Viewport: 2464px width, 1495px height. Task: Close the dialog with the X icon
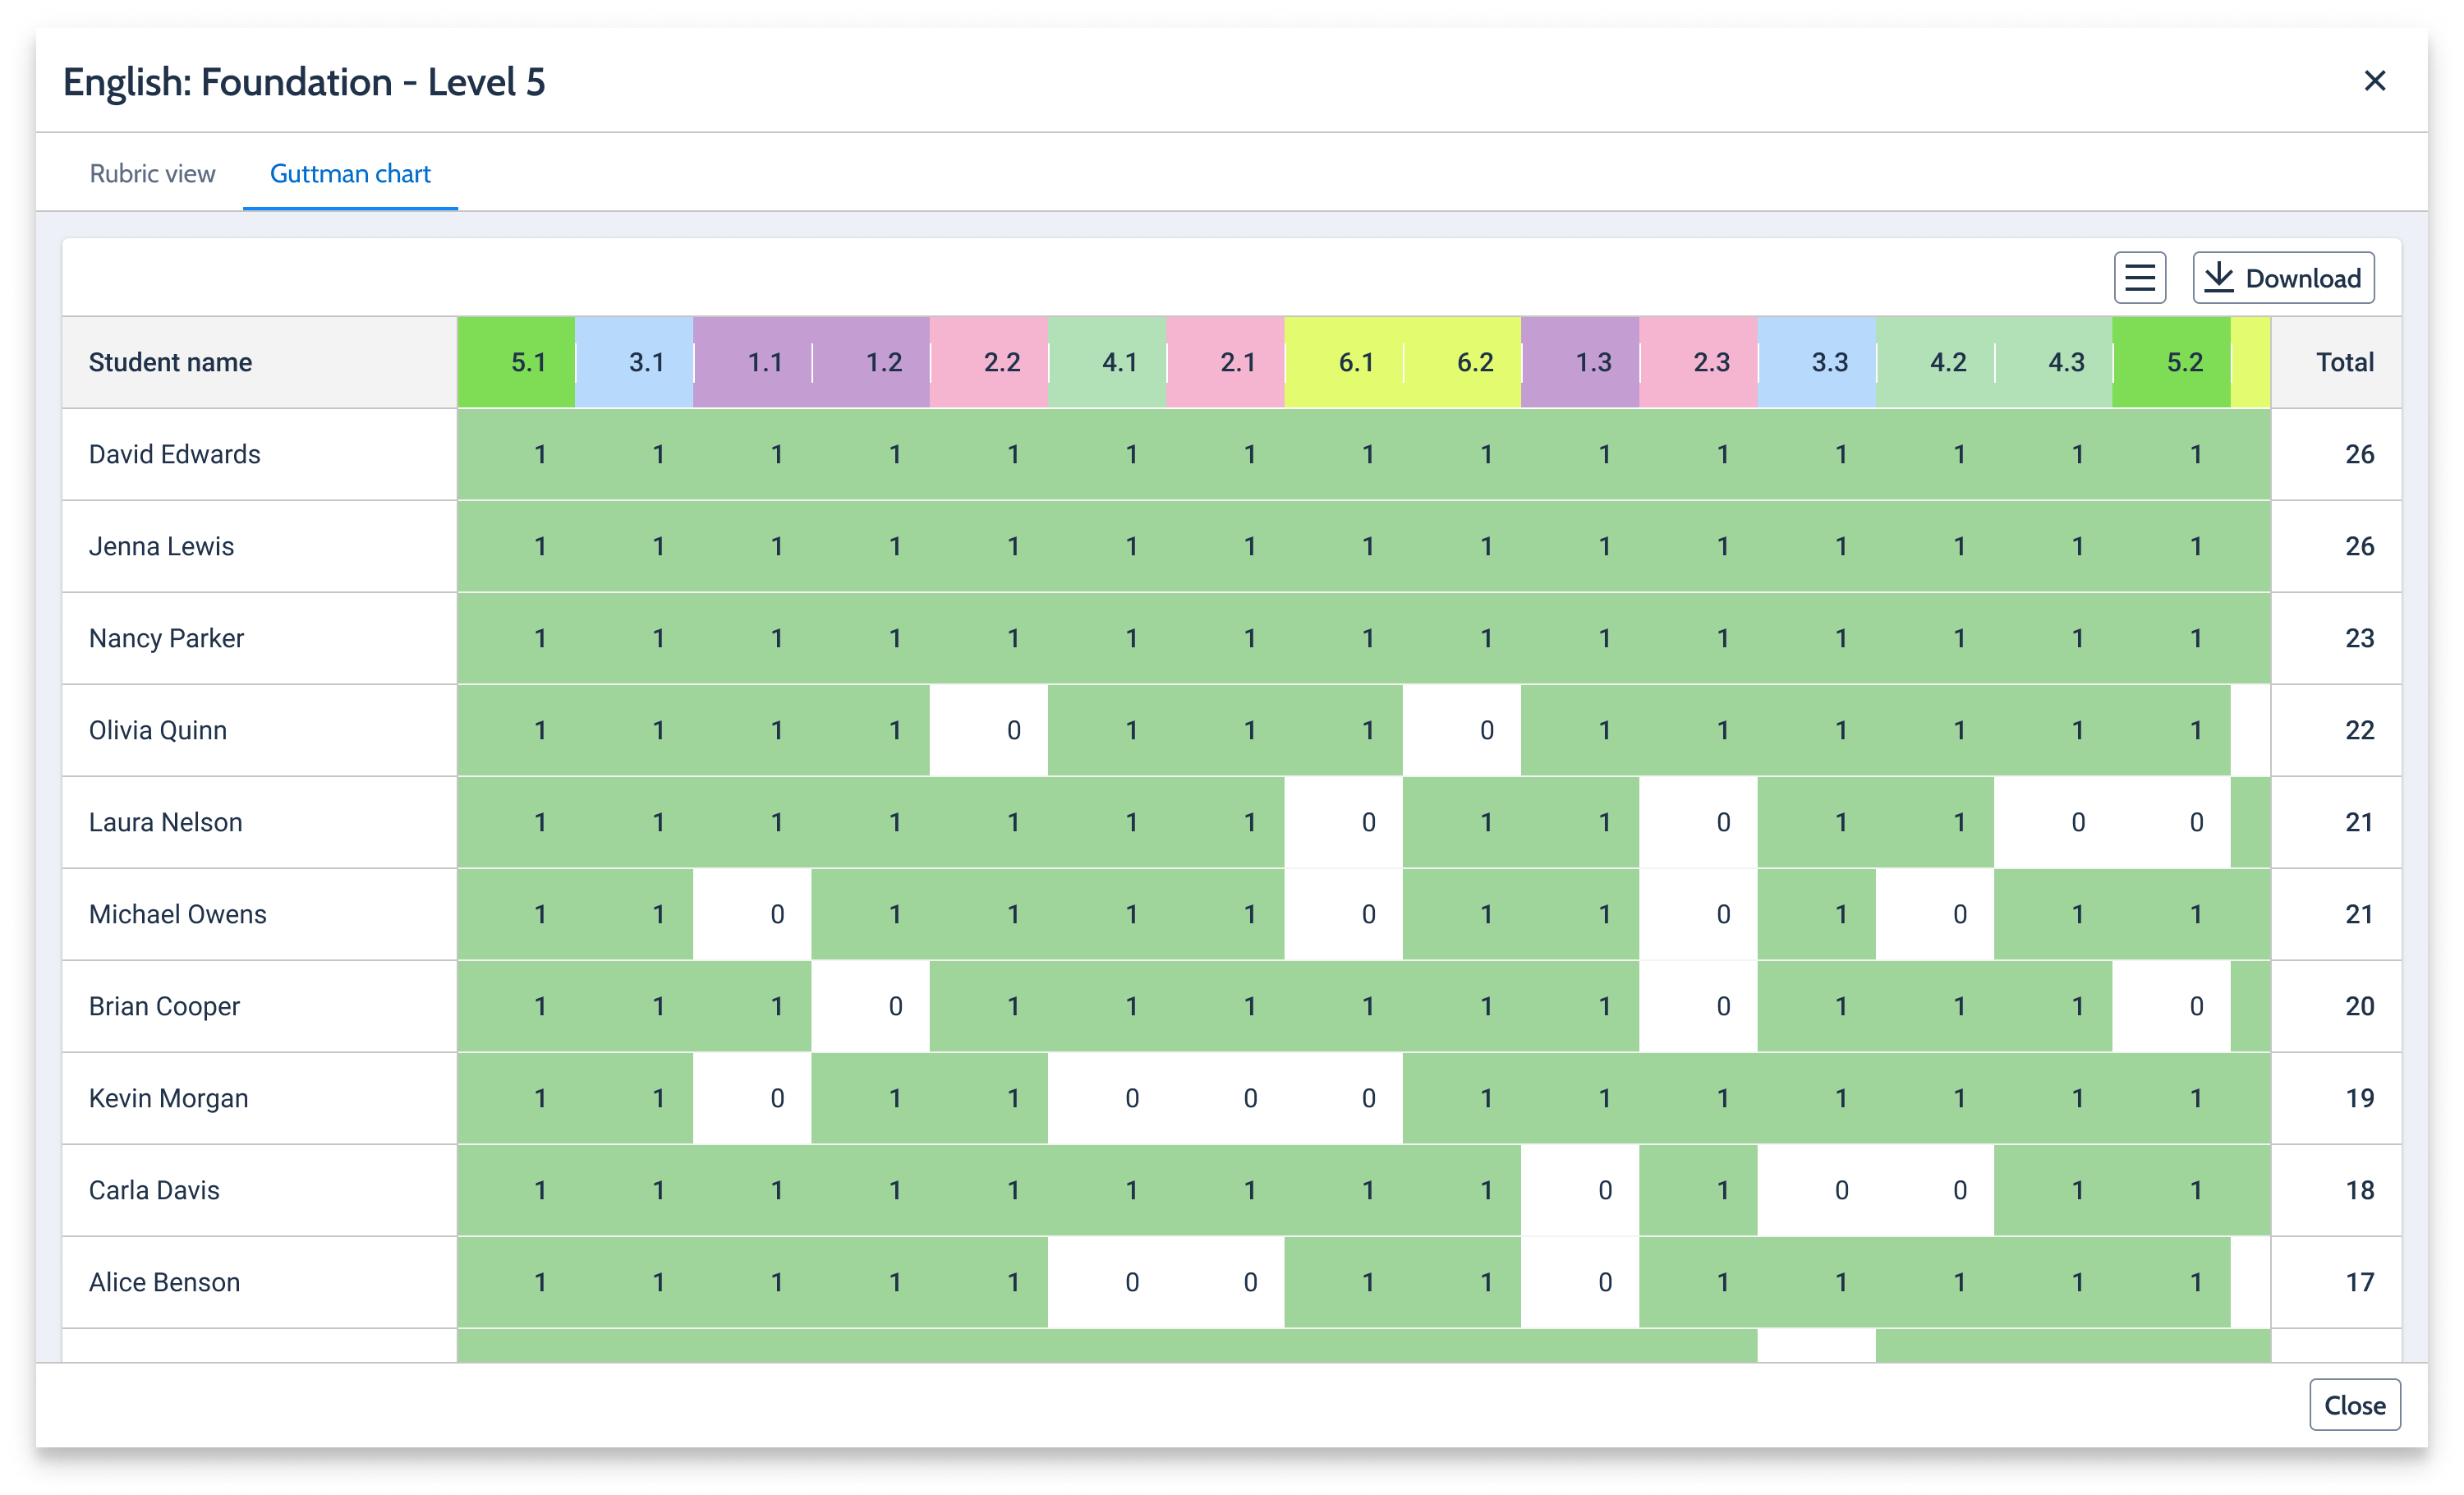click(x=2374, y=81)
